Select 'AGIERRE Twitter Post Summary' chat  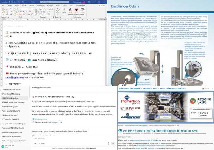[13, 102]
